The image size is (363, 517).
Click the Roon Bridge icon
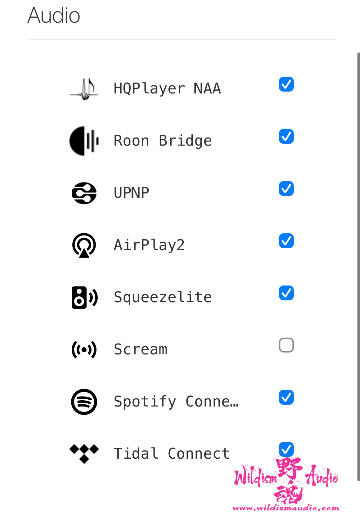click(84, 141)
